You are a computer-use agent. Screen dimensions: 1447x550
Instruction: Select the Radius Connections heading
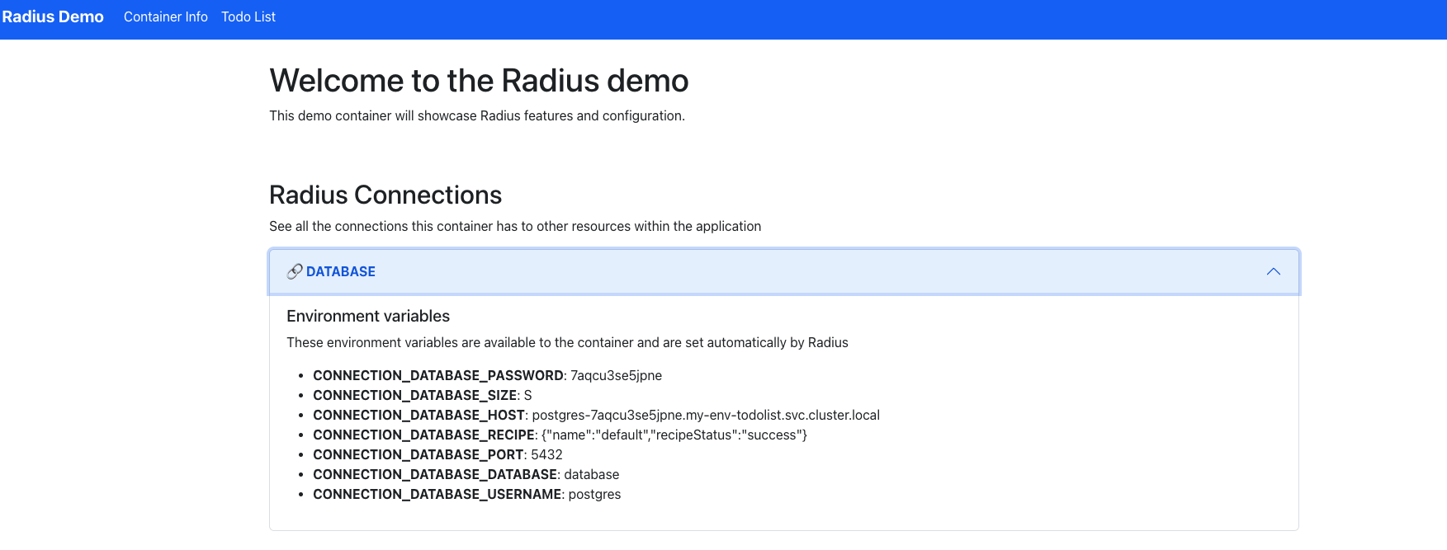click(385, 195)
